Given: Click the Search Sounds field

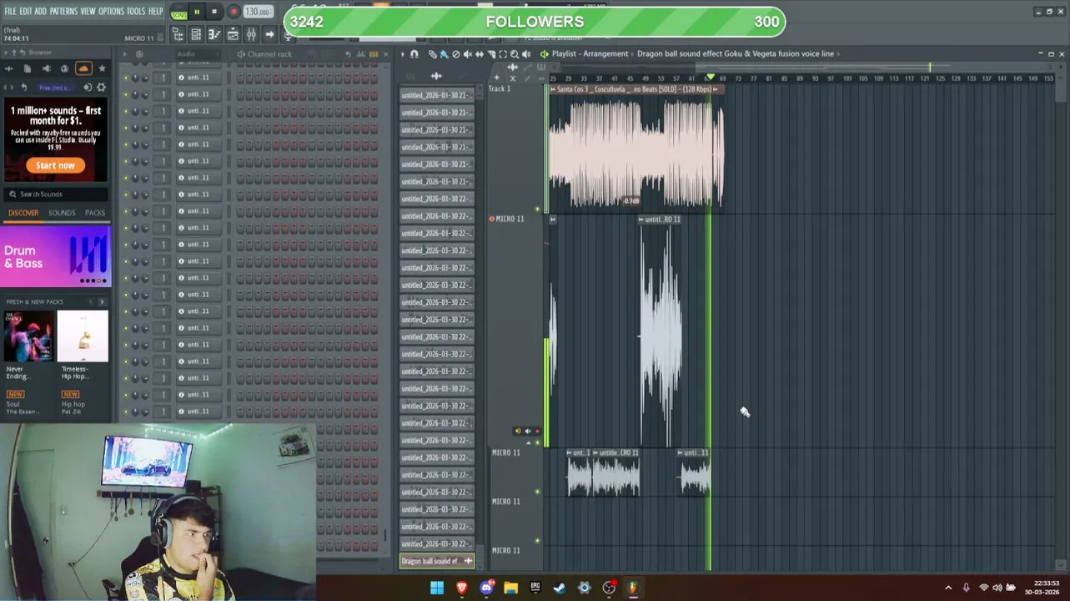Looking at the screenshot, I should 56,194.
